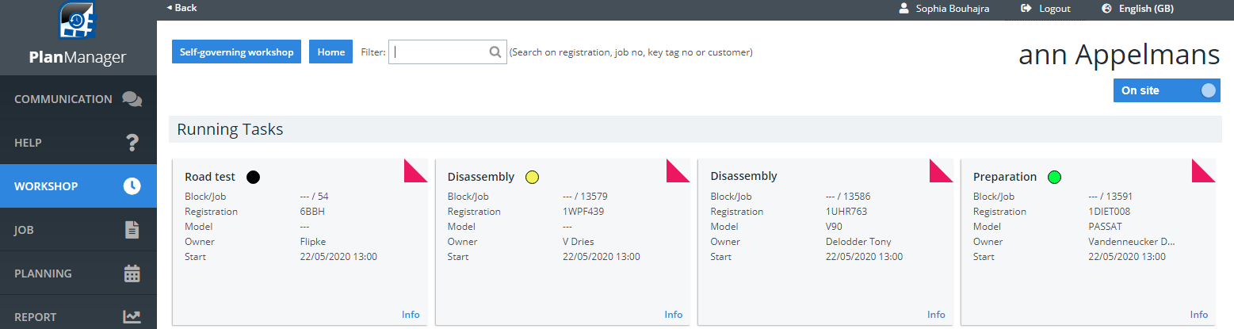Click pink corner flag on job 13579 card
Screen dimensions: 1234x329
pyautogui.click(x=678, y=171)
